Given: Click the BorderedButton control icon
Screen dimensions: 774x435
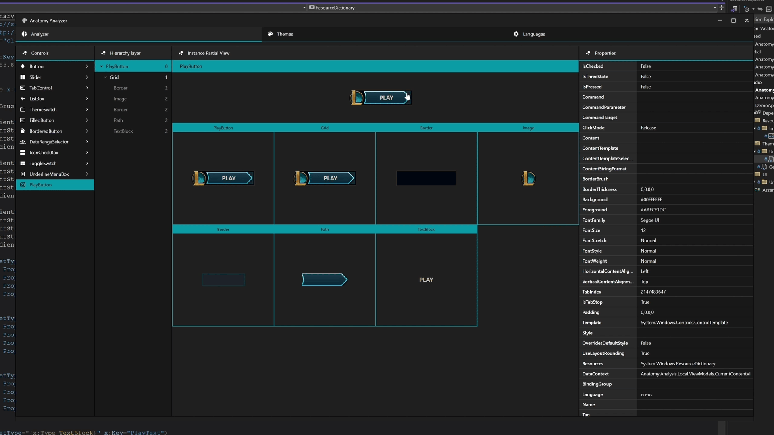Looking at the screenshot, I should [x=23, y=131].
